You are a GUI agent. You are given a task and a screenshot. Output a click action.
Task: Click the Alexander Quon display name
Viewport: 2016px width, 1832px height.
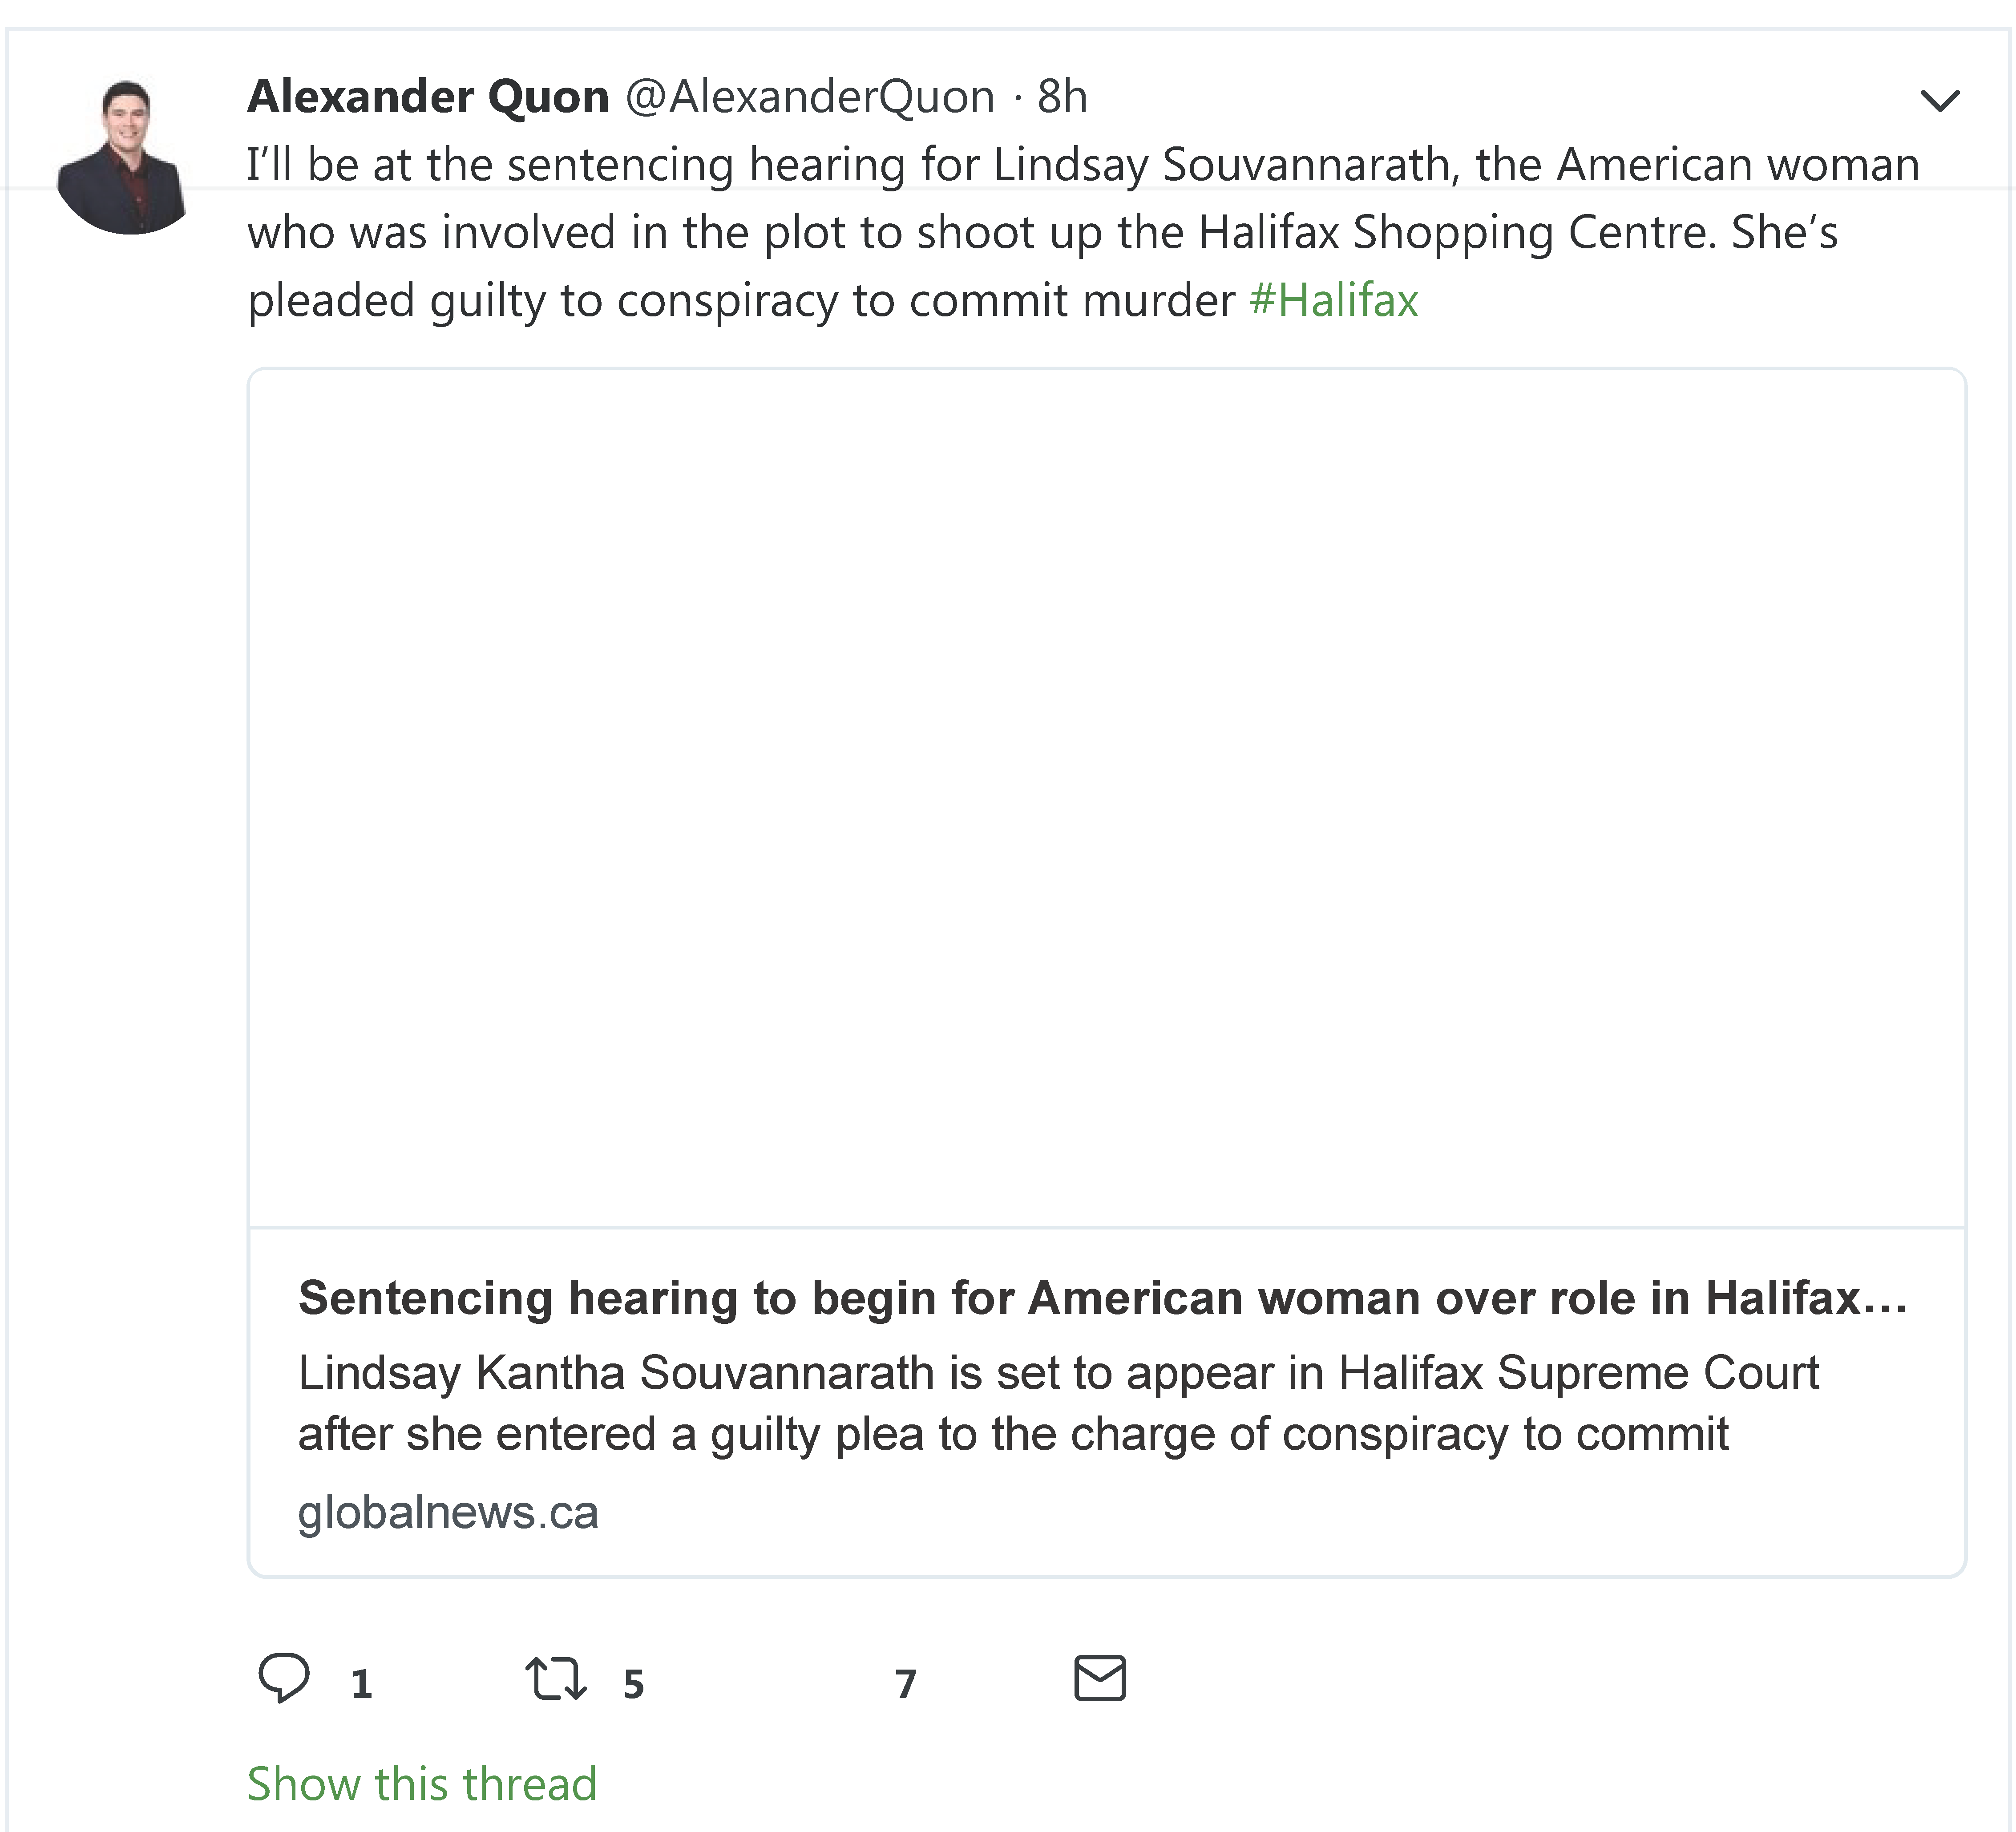[x=428, y=97]
